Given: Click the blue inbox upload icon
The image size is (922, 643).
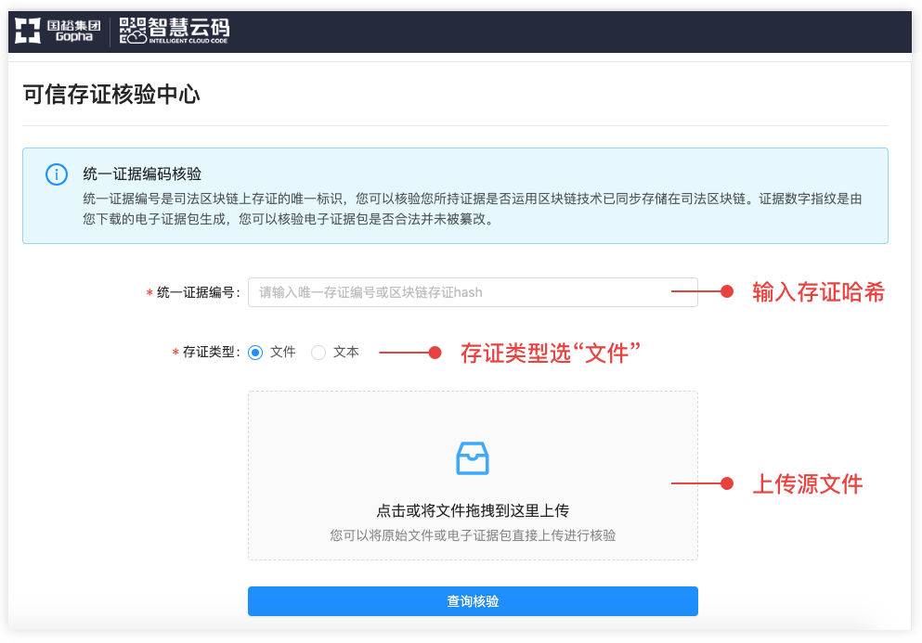Looking at the screenshot, I should pos(472,457).
